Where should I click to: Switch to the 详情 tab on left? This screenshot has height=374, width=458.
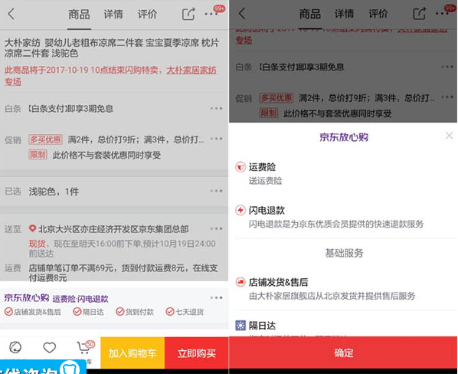coord(113,14)
